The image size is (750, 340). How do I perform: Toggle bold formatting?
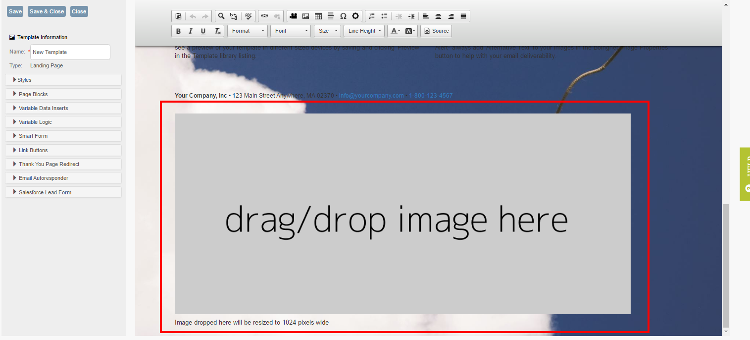pos(178,31)
